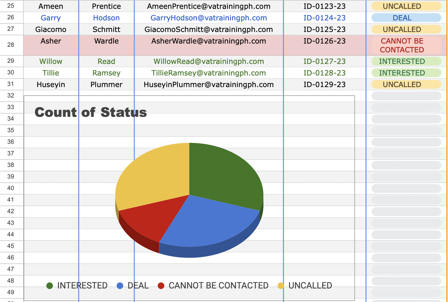Select the cell with first name Ameen

[x=51, y=6]
